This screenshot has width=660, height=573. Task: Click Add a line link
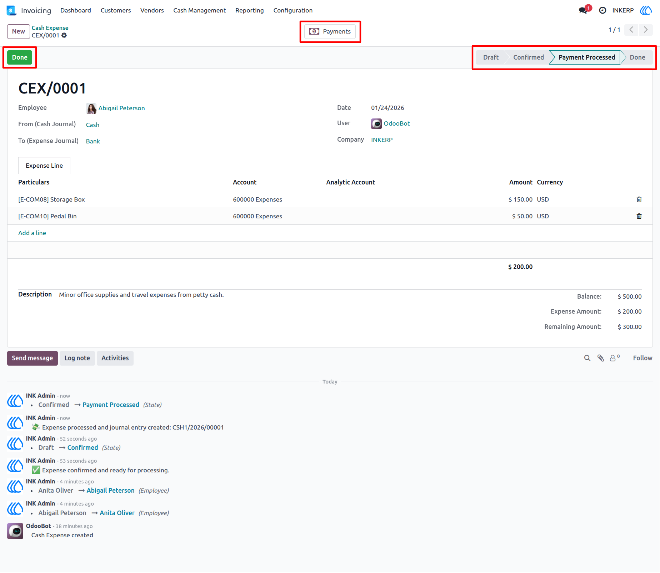(x=32, y=233)
